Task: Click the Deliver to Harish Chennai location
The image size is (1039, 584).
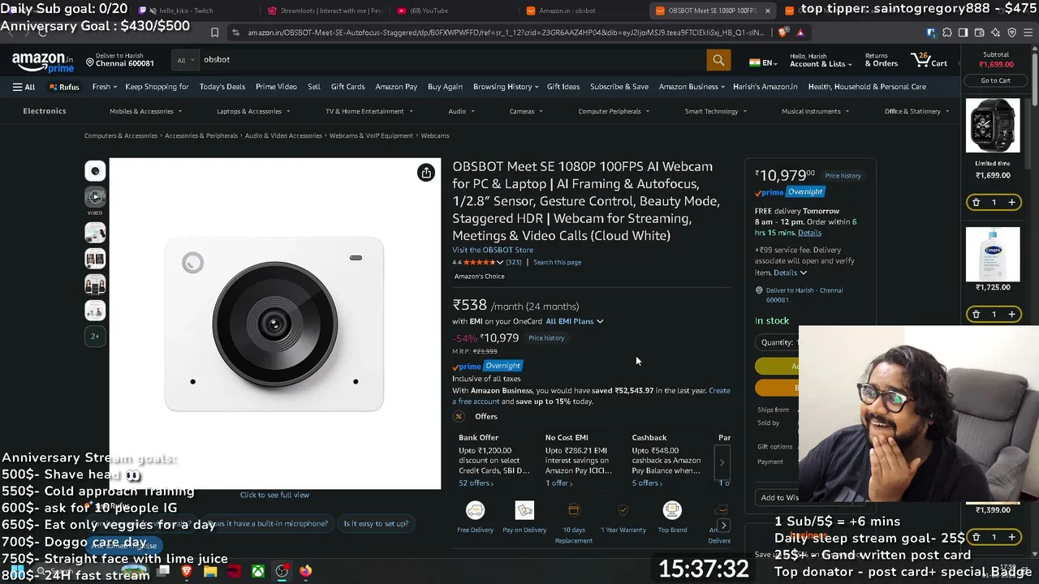Action: (119, 60)
